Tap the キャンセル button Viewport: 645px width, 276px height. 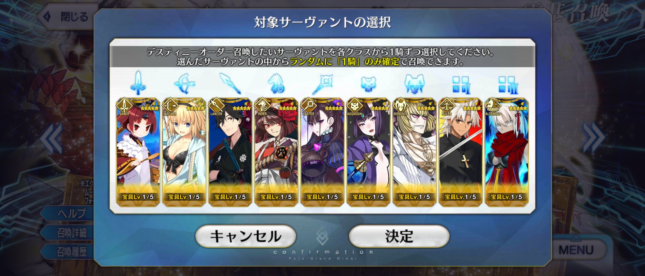pos(246,236)
